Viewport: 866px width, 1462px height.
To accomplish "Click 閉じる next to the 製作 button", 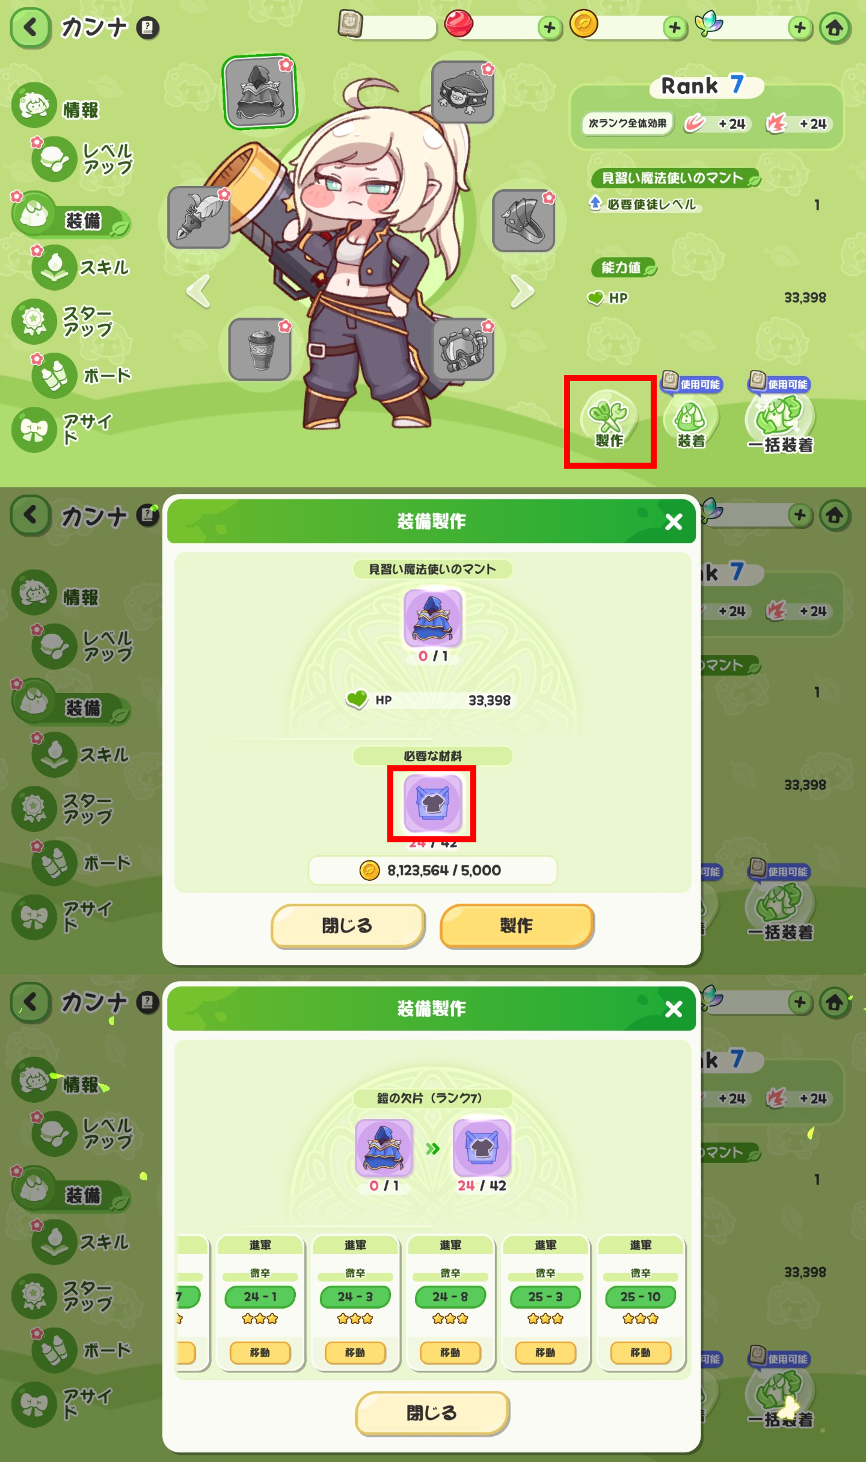I will [348, 925].
